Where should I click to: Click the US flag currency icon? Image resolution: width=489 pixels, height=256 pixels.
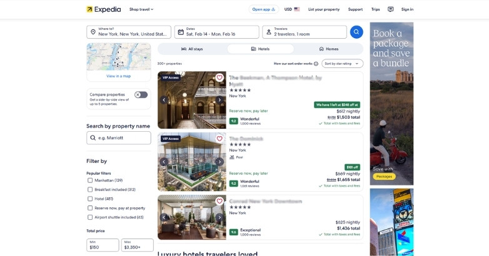296,9
